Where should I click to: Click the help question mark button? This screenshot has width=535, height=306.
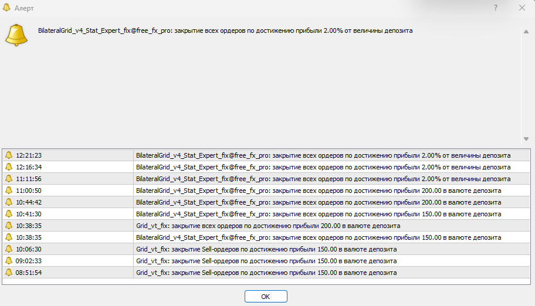click(496, 8)
